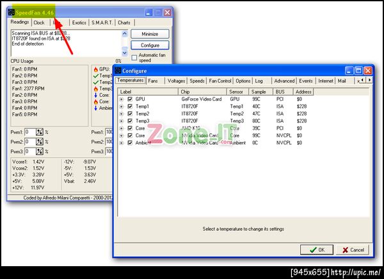Screen dimensions: 384x279
Task: Click the SpeedFan title bar app icon
Action: pos(11,13)
